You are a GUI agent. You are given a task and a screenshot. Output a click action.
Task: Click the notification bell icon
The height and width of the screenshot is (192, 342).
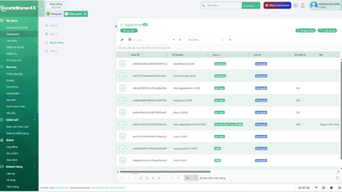pyautogui.click(x=303, y=5)
